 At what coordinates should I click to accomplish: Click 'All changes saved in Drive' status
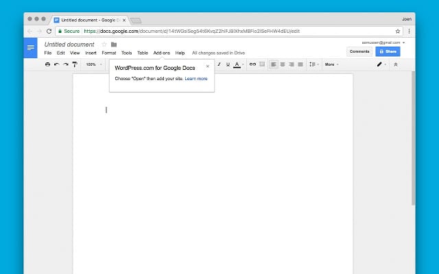pyautogui.click(x=218, y=53)
